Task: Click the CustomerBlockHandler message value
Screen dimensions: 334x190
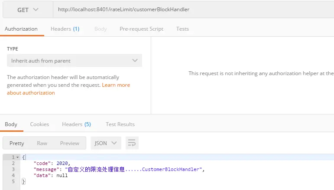Action: pyautogui.click(x=133, y=169)
